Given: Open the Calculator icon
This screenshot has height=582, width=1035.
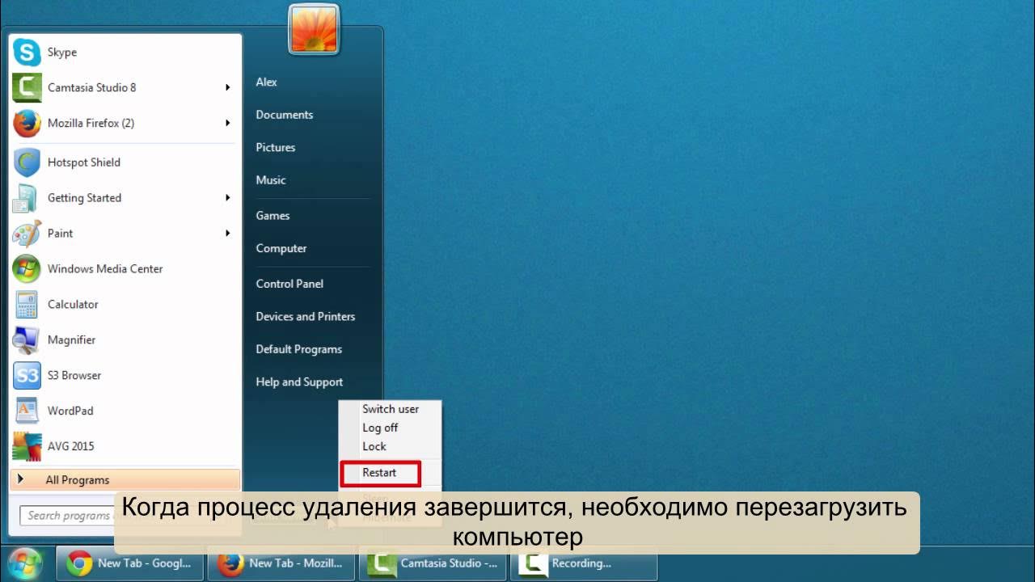Looking at the screenshot, I should click(27, 305).
